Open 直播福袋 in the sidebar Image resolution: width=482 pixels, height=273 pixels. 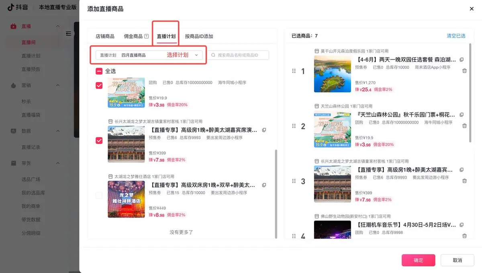31,115
